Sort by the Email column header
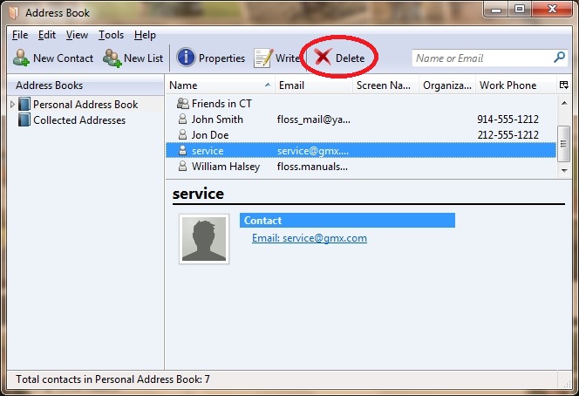Viewport: 579px width, 396px height. pos(314,85)
